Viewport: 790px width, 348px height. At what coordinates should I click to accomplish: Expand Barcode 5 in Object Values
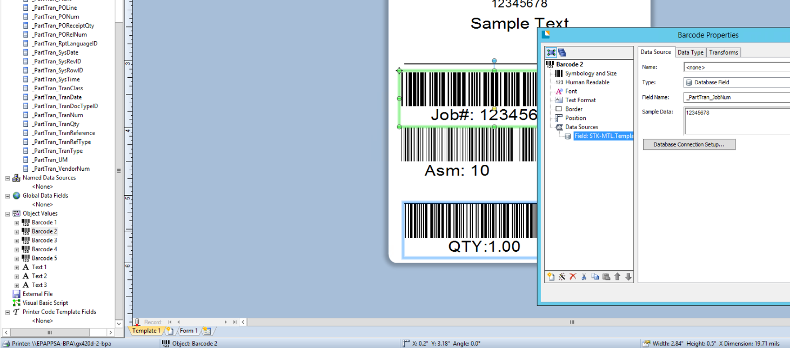coord(16,258)
